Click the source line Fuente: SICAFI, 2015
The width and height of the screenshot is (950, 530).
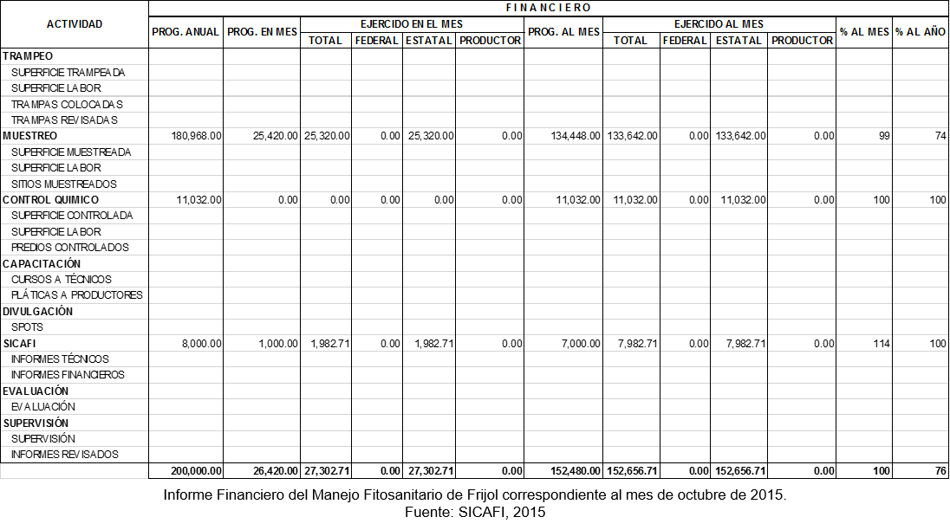(475, 513)
